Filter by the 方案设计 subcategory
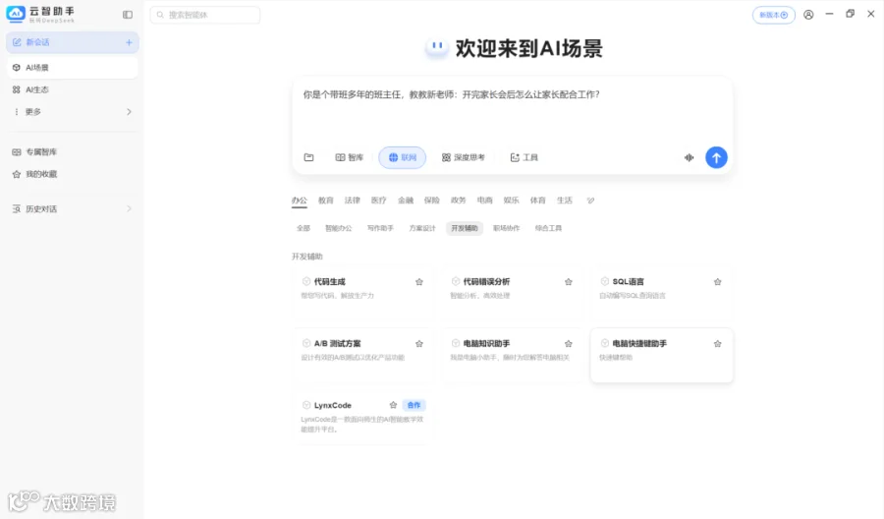The width and height of the screenshot is (884, 519). coord(422,228)
